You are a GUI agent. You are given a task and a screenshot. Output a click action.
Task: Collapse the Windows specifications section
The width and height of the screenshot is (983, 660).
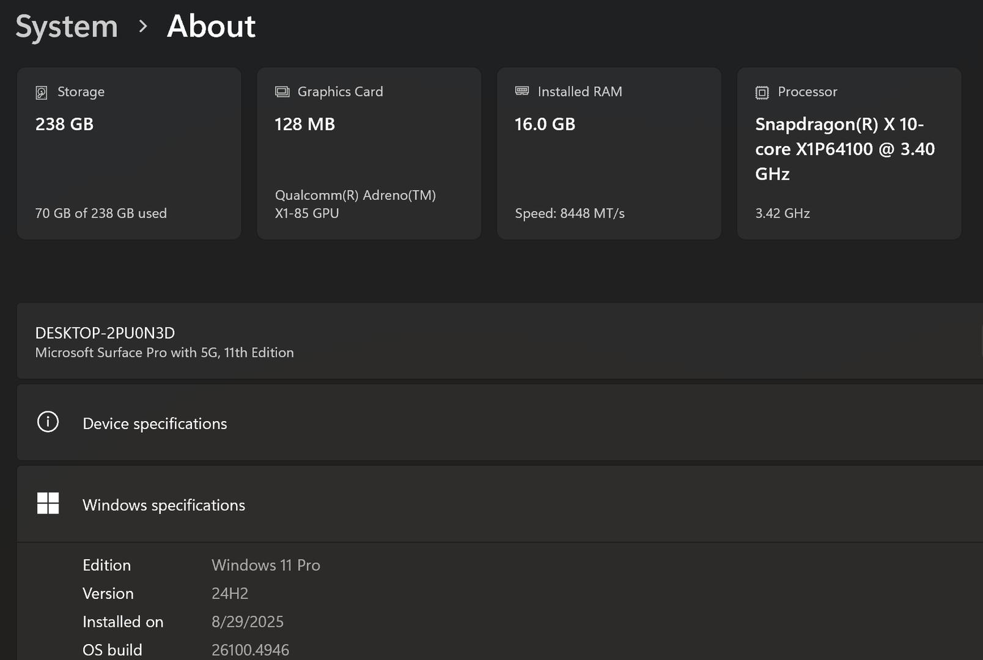(500, 504)
